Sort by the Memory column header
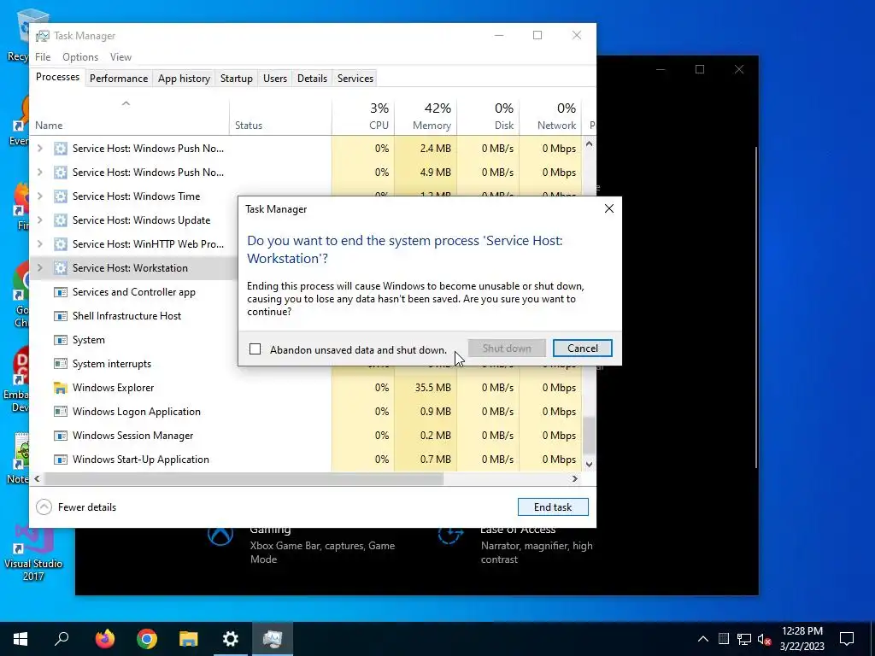 click(x=426, y=116)
